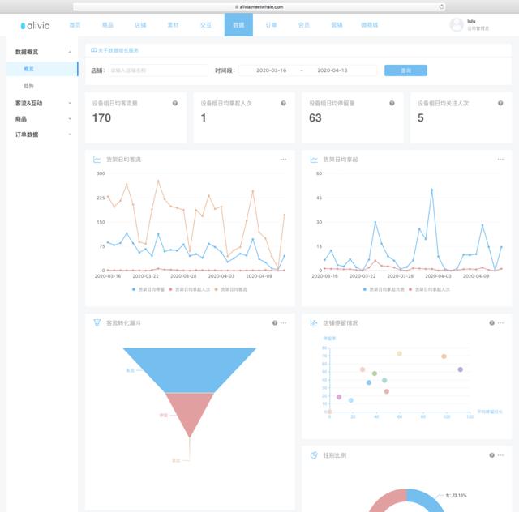Set start date 2020-03-16 field
Screen dimensions: 519x512
[271, 70]
